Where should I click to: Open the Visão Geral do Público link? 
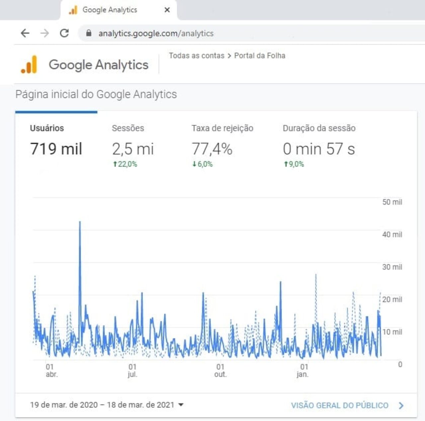340,405
